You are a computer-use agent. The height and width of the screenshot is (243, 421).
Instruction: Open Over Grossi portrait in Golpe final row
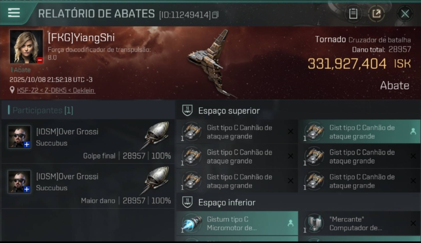pyautogui.click(x=19, y=137)
